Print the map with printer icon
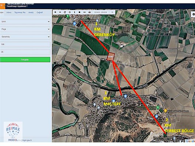Screen dimensions: 195x146 pos(89,12)
